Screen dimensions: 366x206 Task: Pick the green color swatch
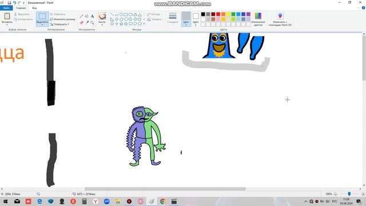tap(233, 14)
